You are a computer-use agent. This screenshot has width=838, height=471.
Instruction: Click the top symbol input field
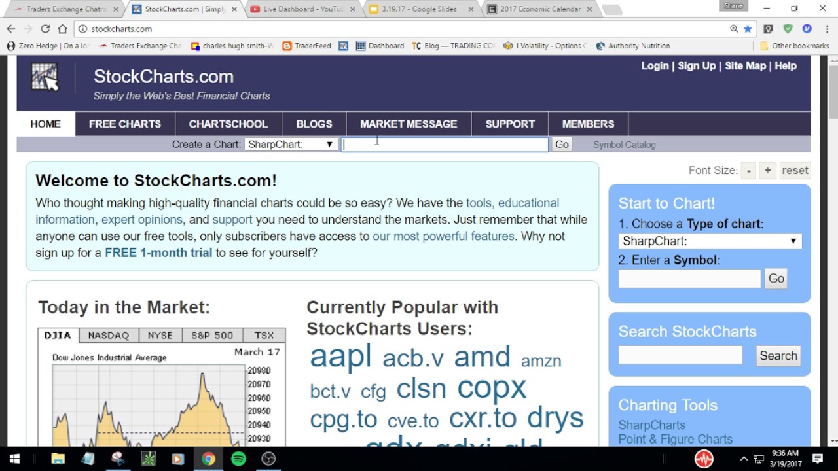[x=445, y=144]
